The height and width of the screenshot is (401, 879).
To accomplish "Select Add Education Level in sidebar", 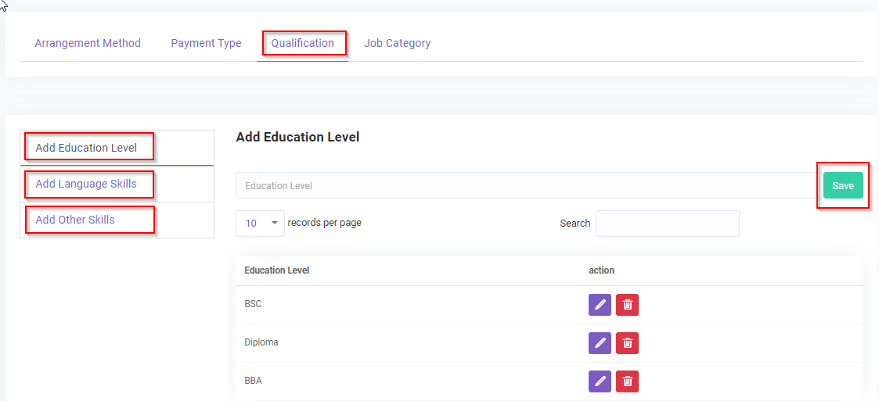I will tap(86, 148).
